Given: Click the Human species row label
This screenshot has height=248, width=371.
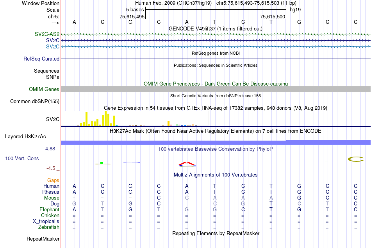Looking at the screenshot, I should point(51,186).
